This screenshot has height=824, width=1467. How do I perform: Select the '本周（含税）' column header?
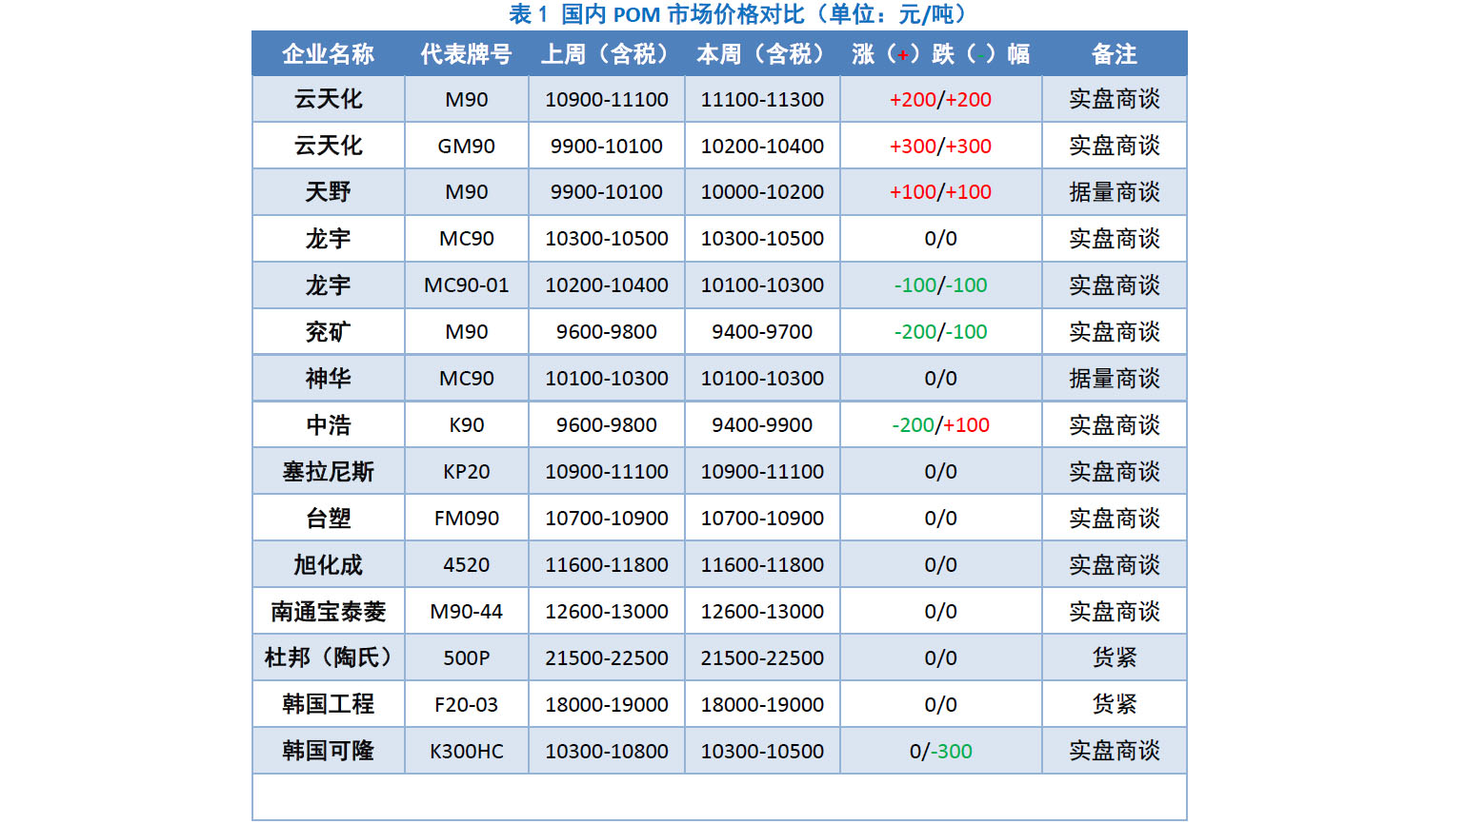[762, 54]
